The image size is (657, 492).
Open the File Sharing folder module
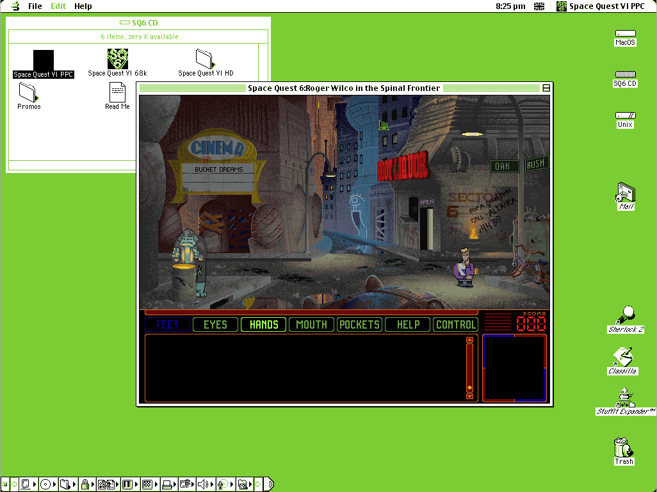coord(68,484)
